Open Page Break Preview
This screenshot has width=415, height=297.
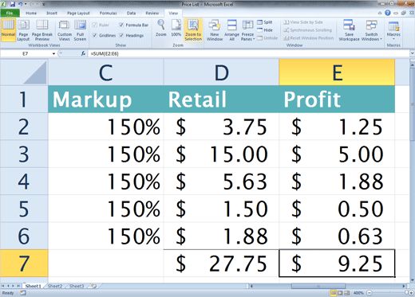[42, 30]
